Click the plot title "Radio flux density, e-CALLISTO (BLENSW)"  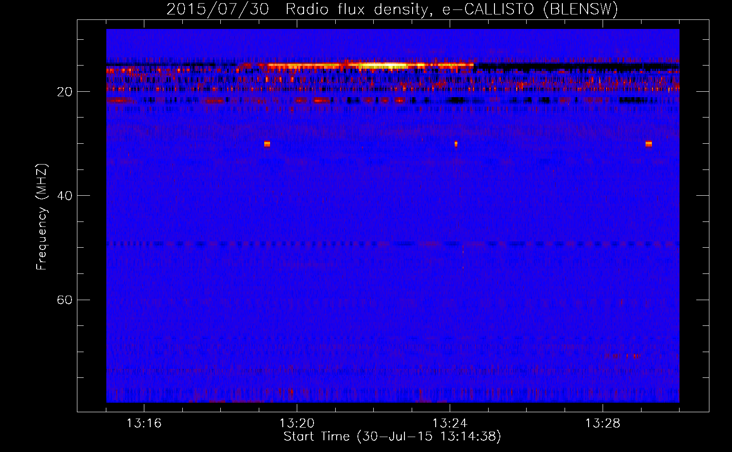tap(452, 9)
